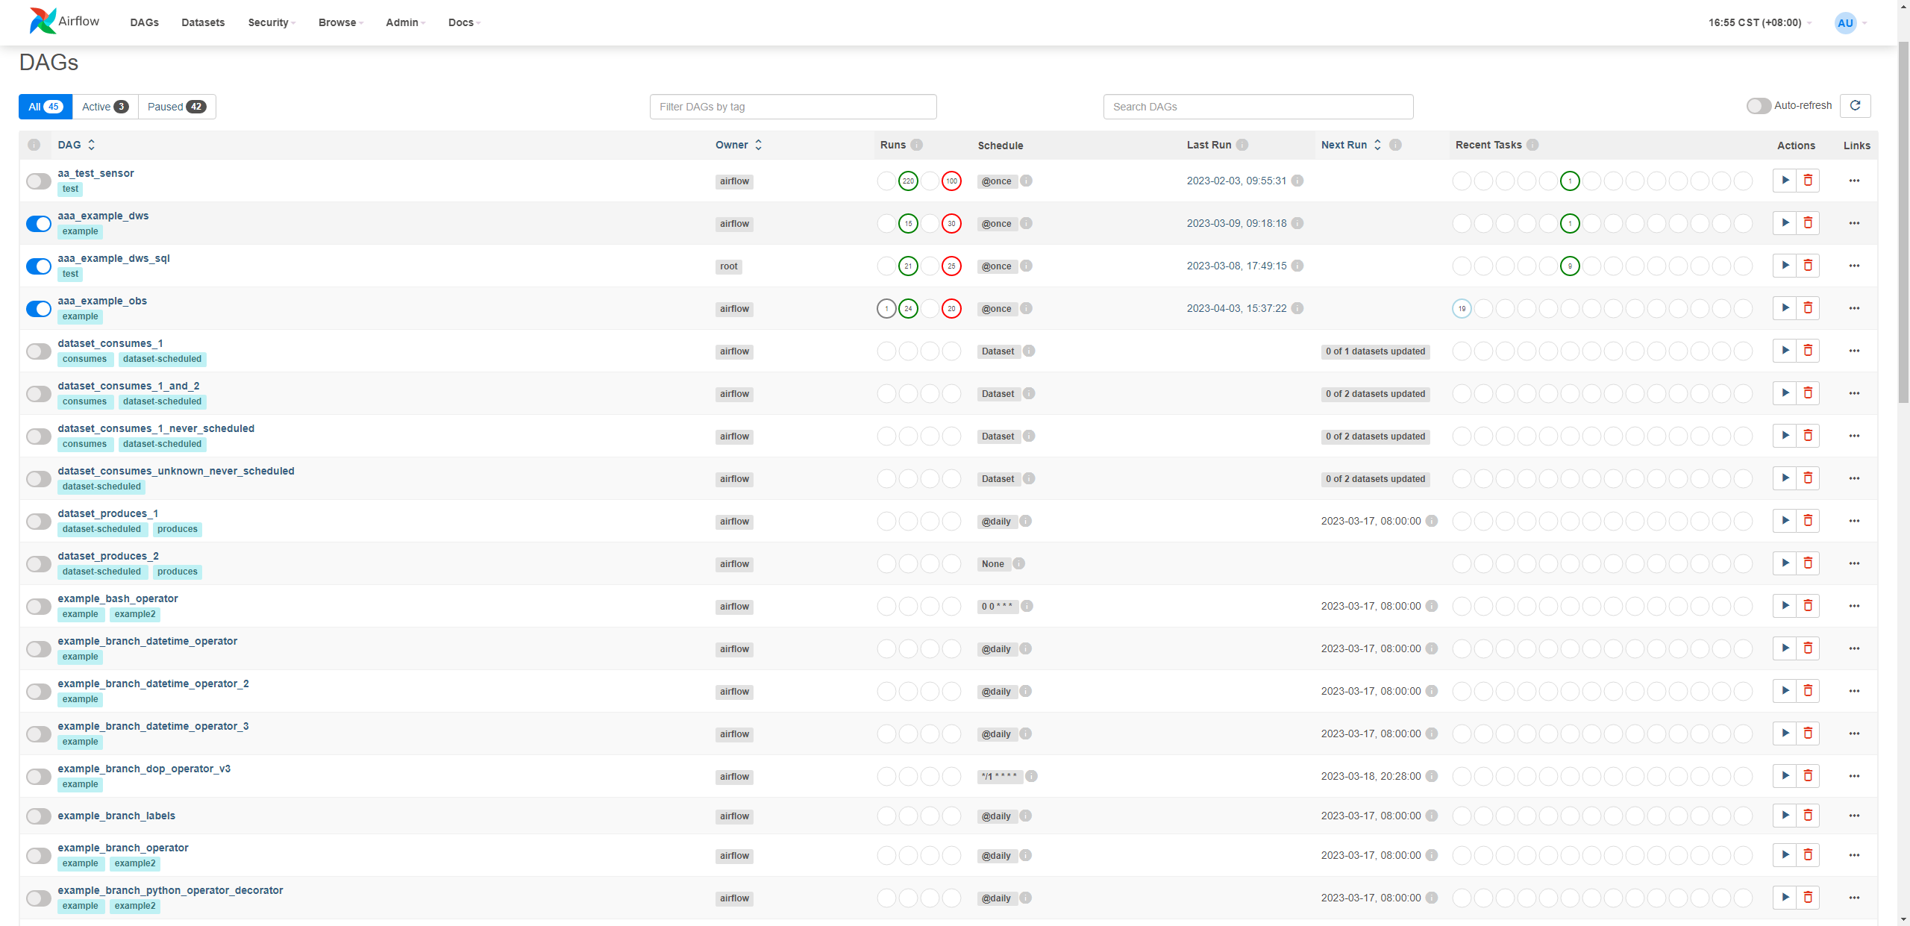Delete the aa_test_sensor DAG trash icon
The height and width of the screenshot is (926, 1910).
coord(1808,180)
